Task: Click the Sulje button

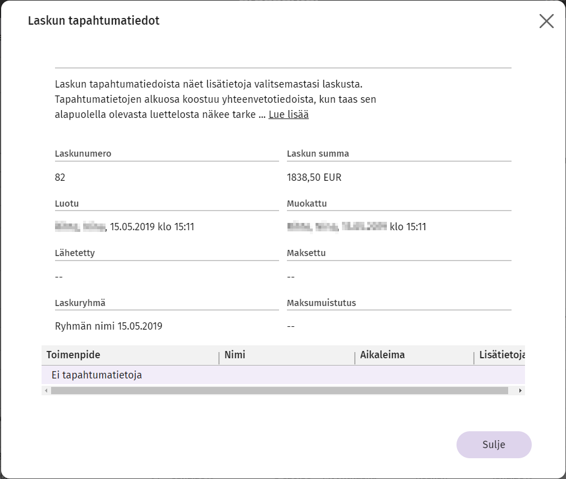Action: (494, 444)
